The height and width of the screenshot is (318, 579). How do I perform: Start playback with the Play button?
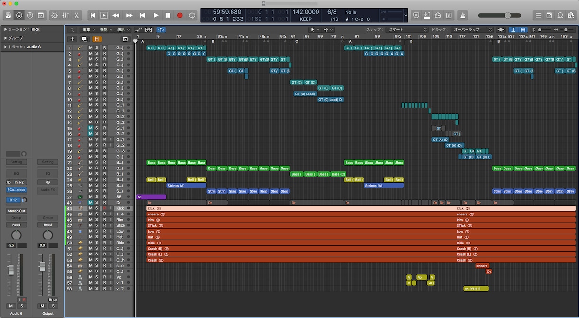[156, 15]
